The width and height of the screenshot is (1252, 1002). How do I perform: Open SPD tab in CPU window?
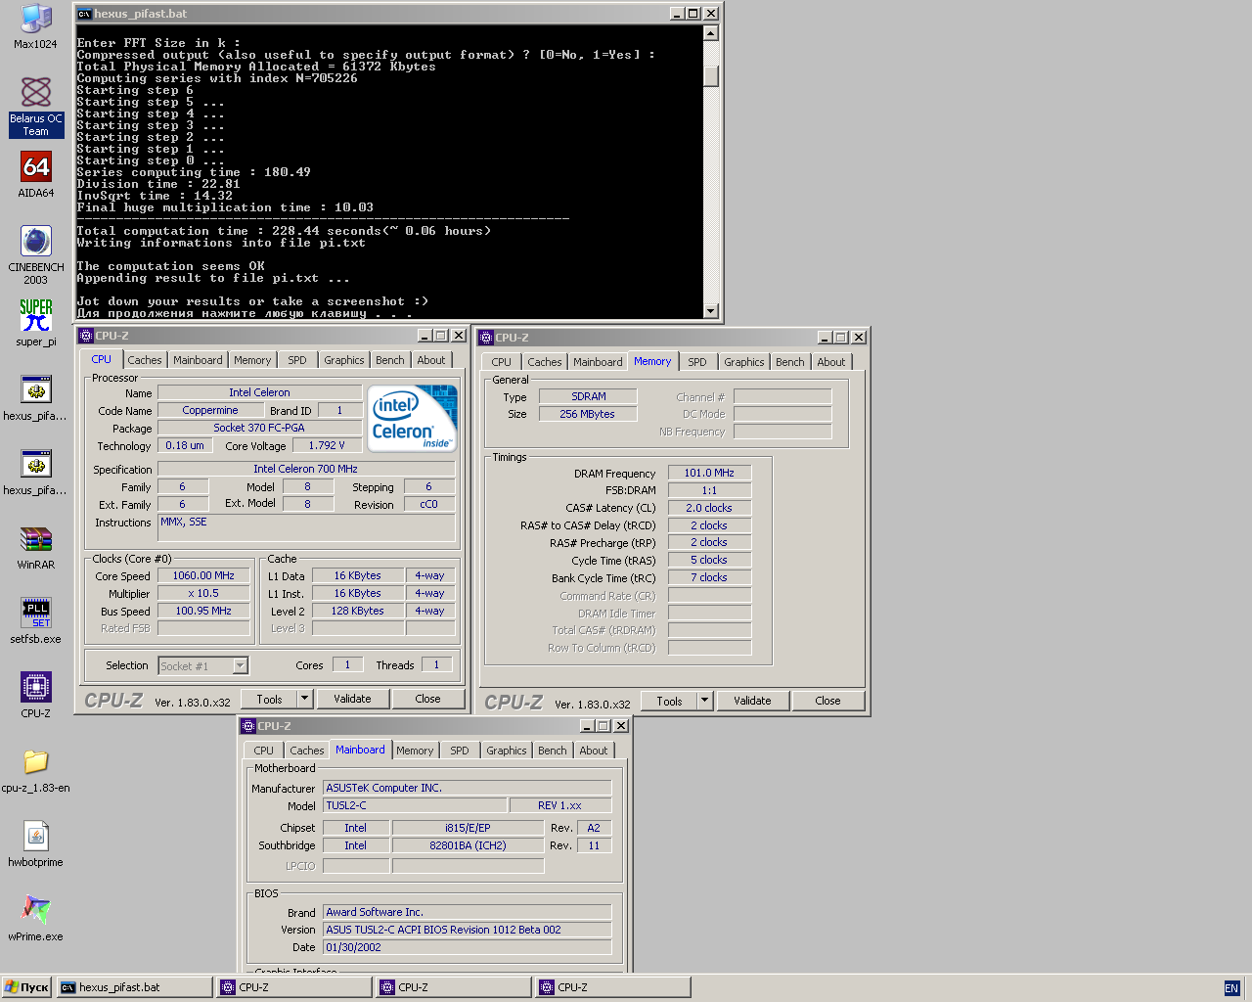[x=297, y=360]
